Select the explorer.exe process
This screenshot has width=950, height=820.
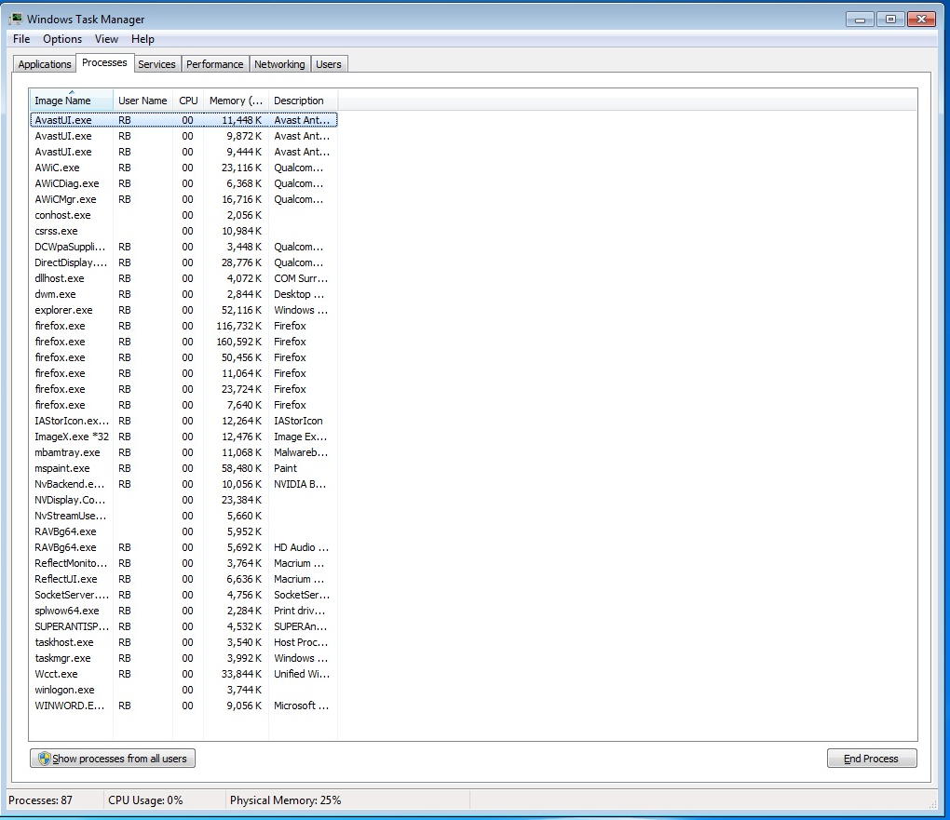183,310
